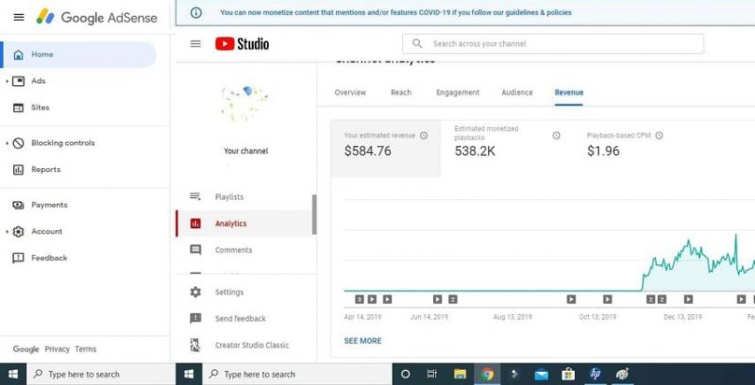Click video marker near Oct 13, 2019

(571, 299)
